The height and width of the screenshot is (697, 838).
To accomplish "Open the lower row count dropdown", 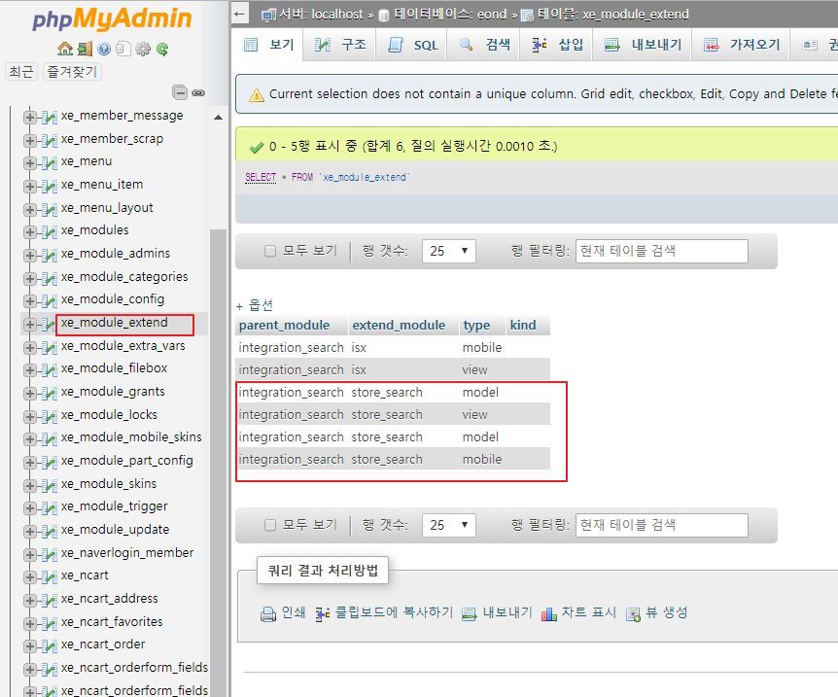I will [449, 525].
